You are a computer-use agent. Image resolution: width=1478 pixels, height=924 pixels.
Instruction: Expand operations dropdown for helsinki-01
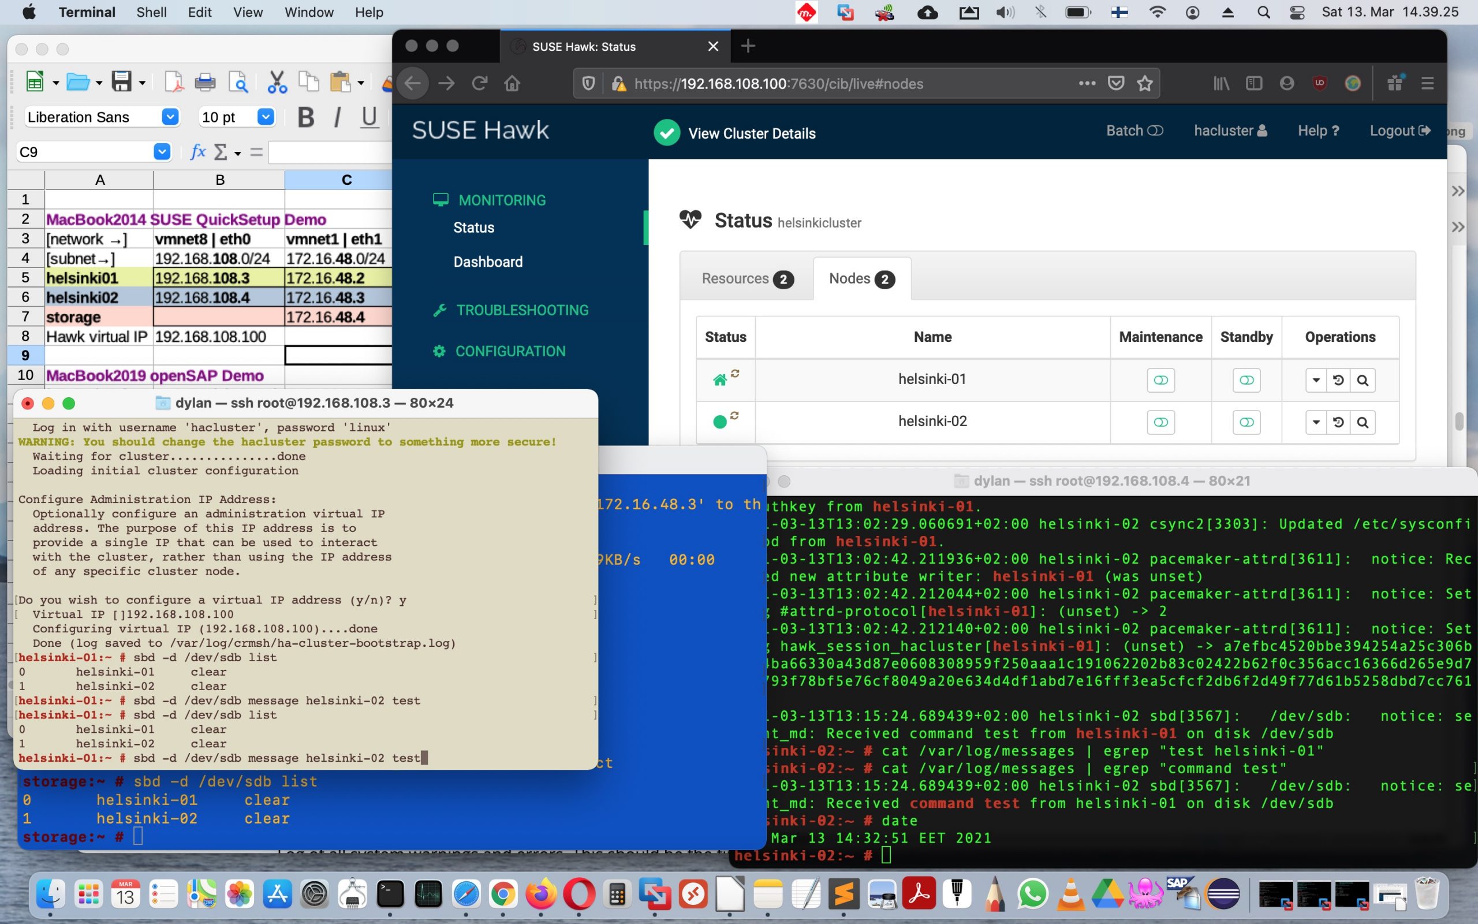(x=1316, y=380)
